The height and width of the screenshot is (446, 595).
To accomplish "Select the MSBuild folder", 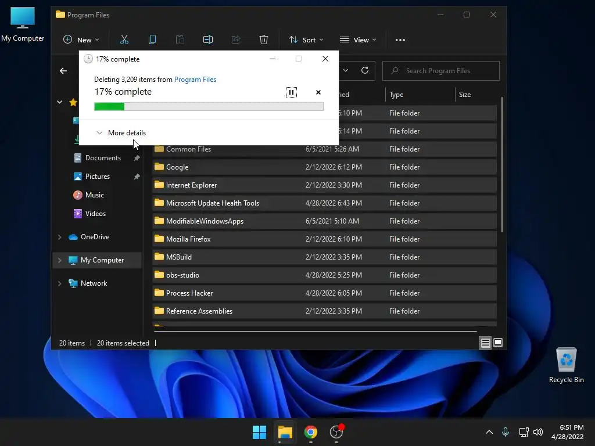I will click(324, 257).
